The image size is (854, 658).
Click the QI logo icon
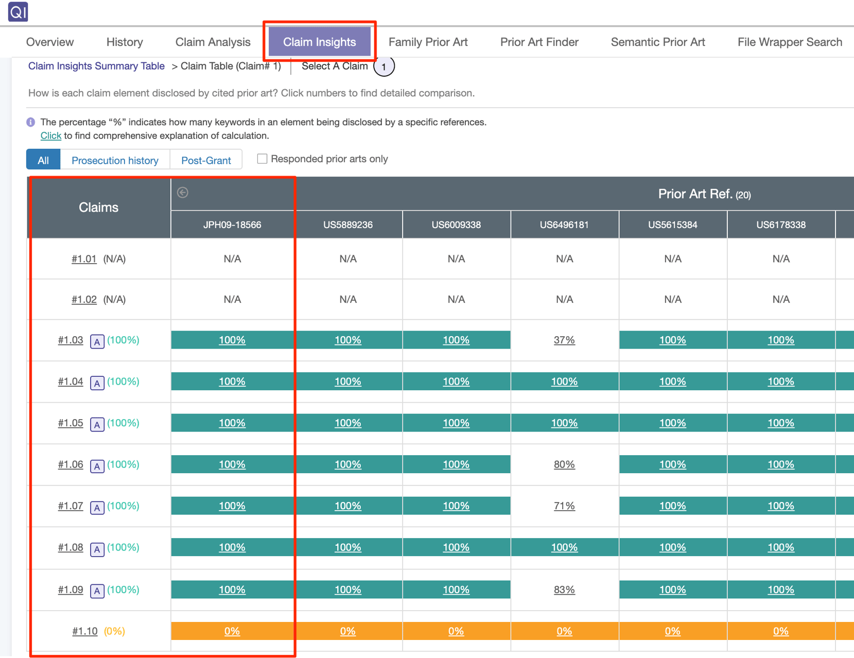tap(17, 12)
